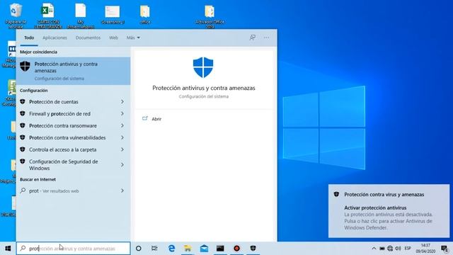Switch to the Documentos tab
Image resolution: width=453 pixels, height=255 pixels.
[x=88, y=38]
